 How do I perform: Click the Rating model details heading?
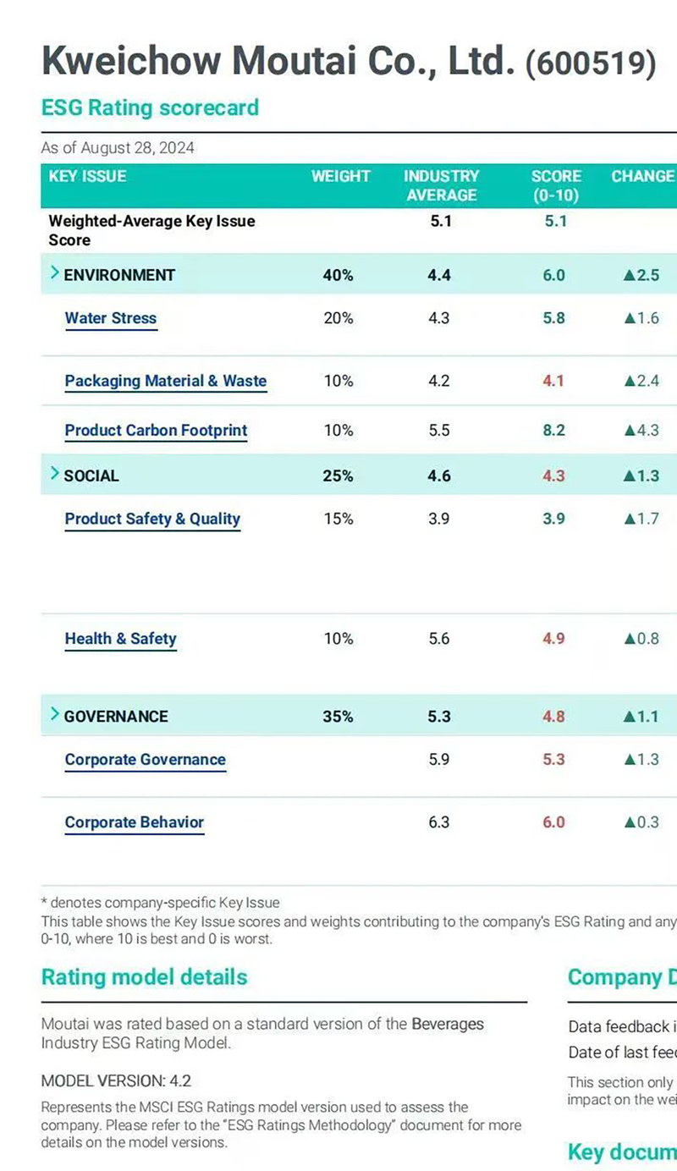pos(145,977)
